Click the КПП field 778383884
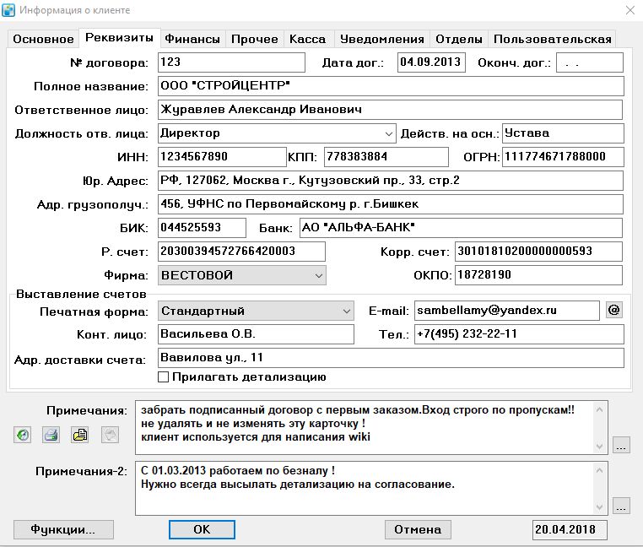 (x=386, y=157)
